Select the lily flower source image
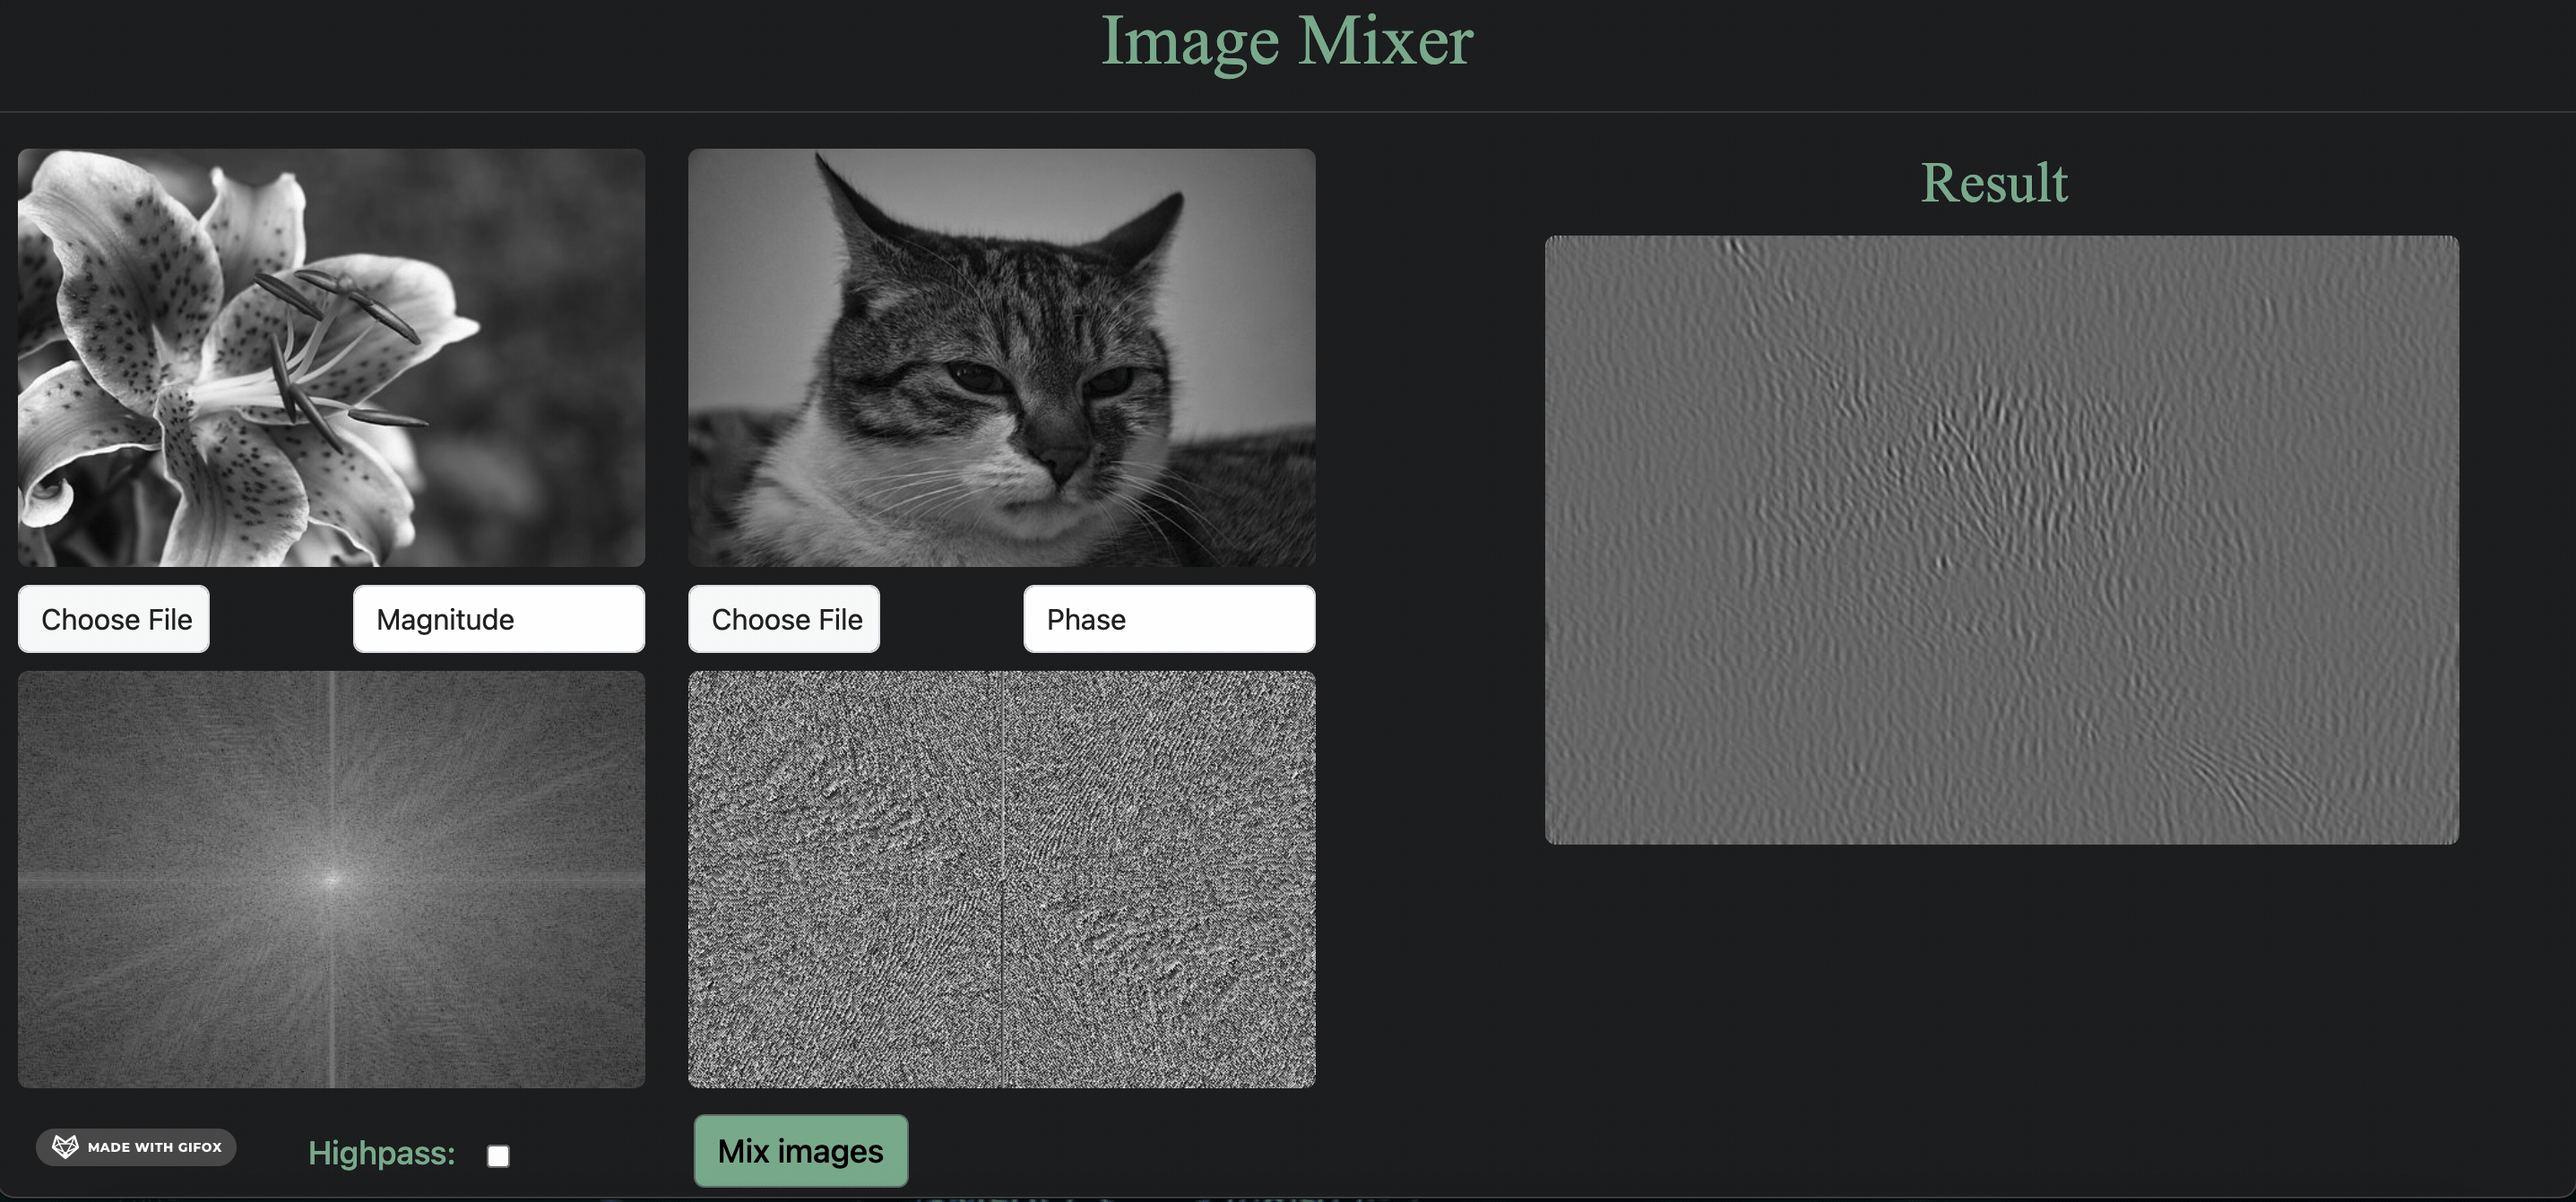Screen dimensions: 2576x1202 [331, 357]
